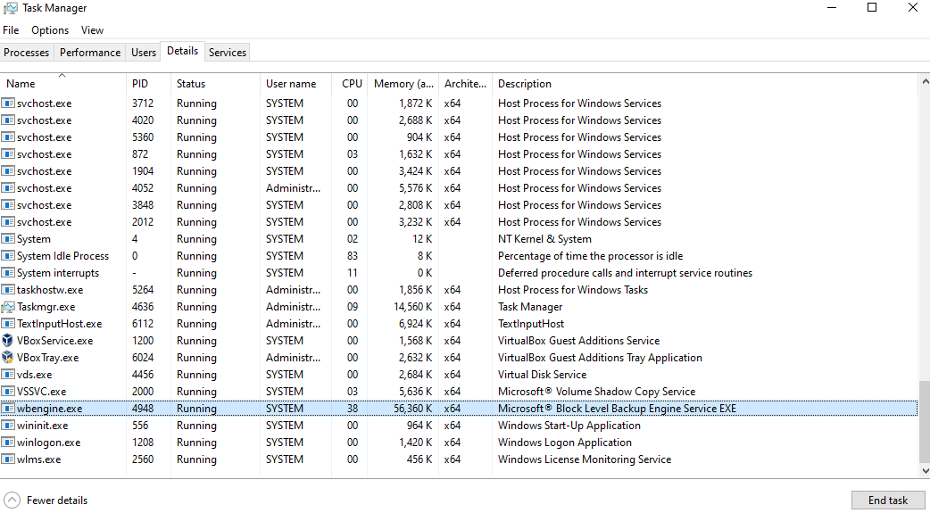This screenshot has width=930, height=513.
Task: Click icon of svchost.exe PID 3848
Action: (x=8, y=205)
